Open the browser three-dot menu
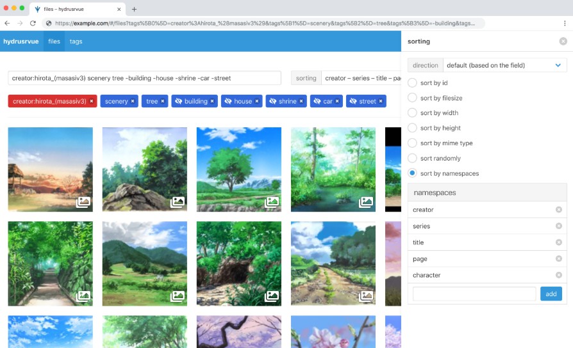573x348 pixels. pos(565,23)
